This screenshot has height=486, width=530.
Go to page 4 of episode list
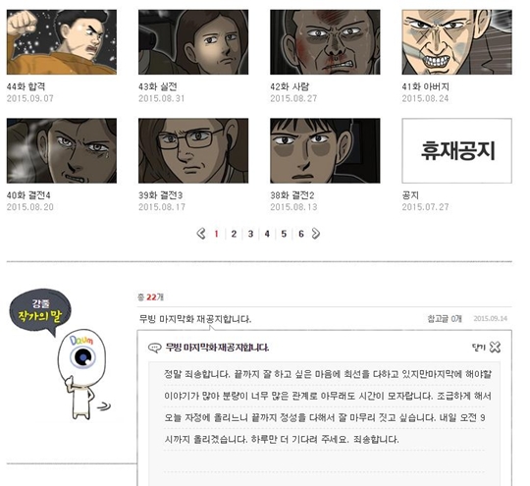tap(267, 234)
